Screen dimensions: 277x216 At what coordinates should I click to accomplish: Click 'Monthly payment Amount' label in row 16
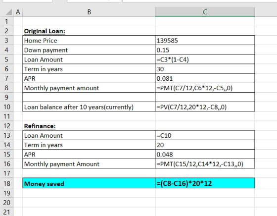pyautogui.click(x=89, y=164)
